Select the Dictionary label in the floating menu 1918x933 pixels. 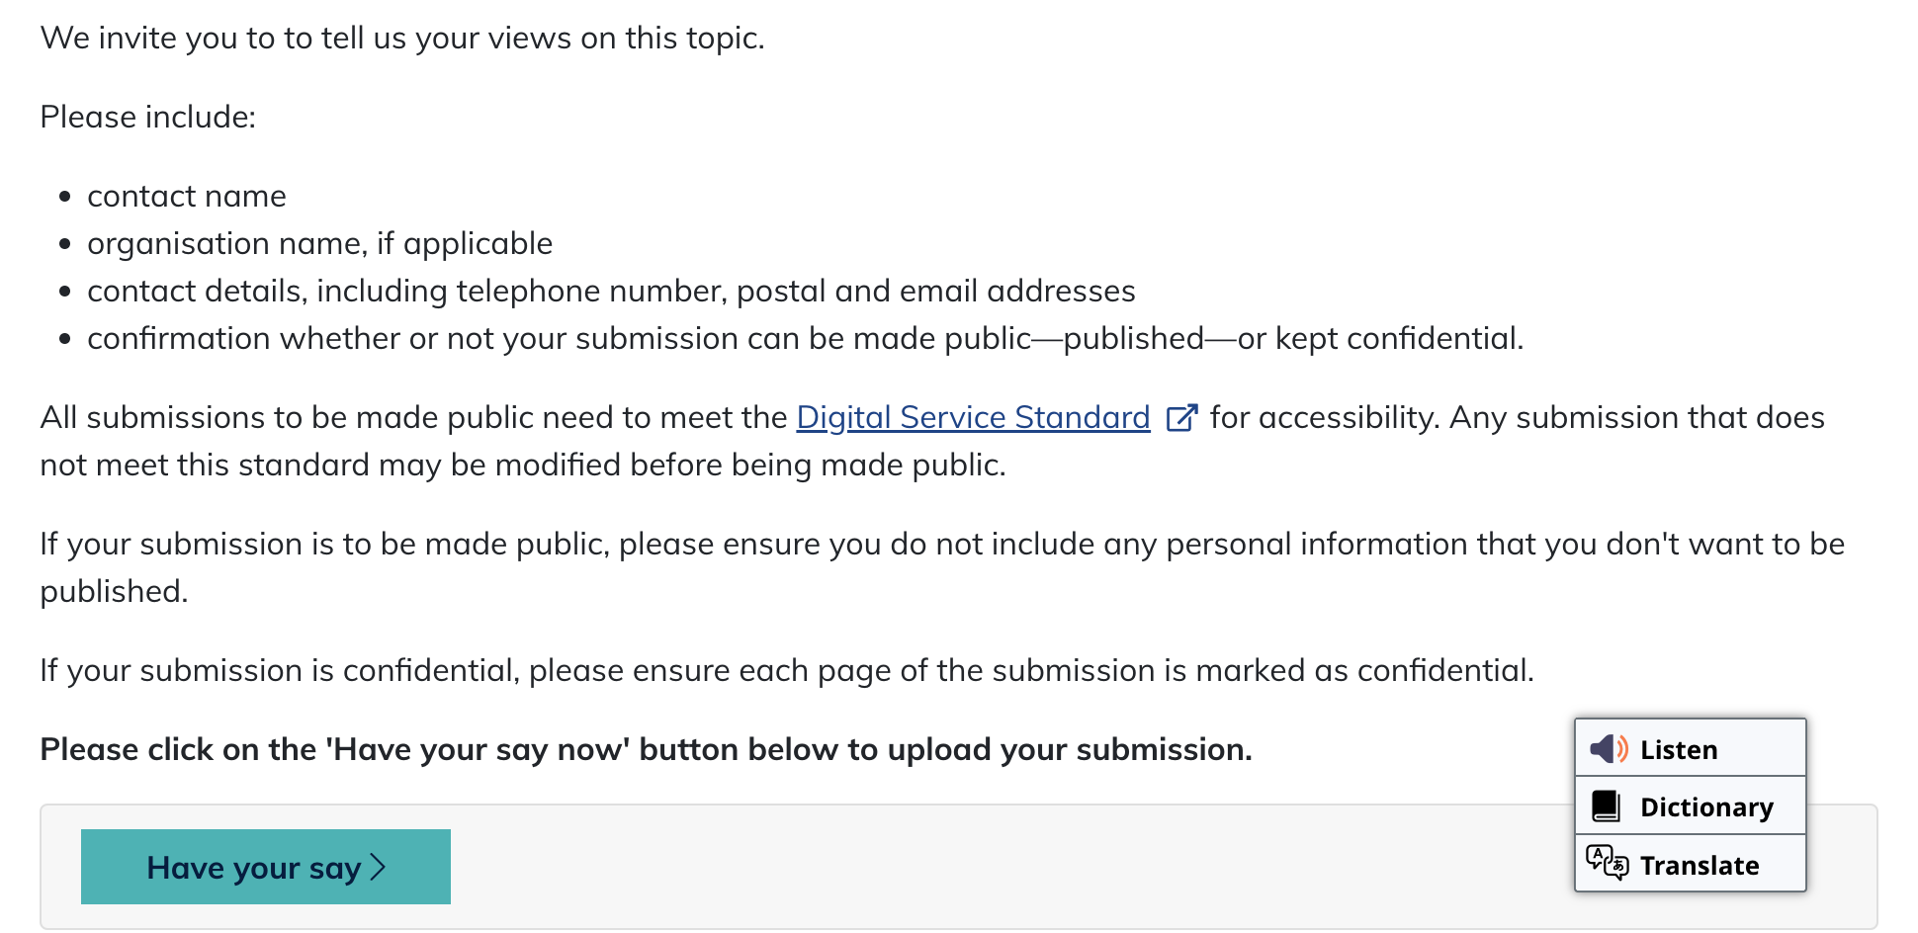[1706, 807]
